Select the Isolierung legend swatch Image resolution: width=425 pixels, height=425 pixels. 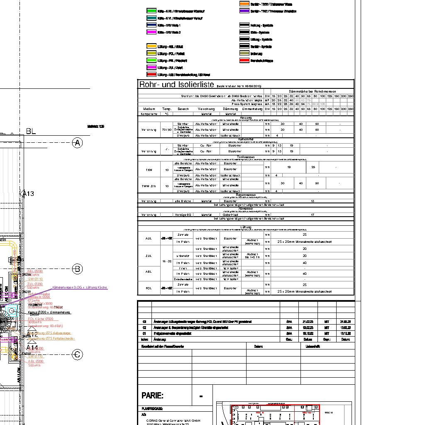[x=244, y=54]
